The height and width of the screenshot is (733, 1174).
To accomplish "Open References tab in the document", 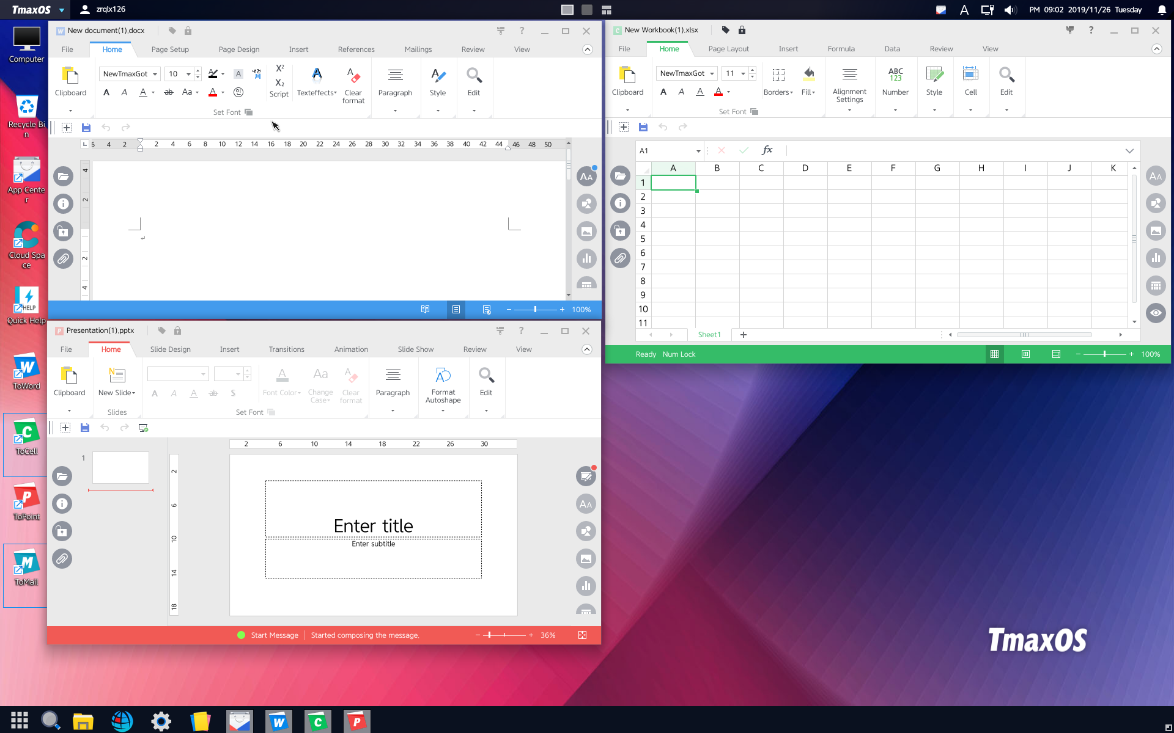I will click(x=356, y=49).
